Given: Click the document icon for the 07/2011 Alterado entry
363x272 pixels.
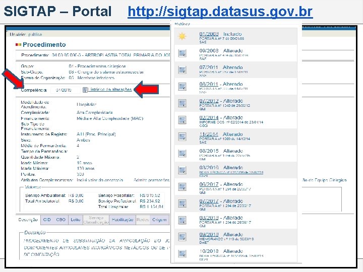Looking at the screenshot, I should click(182, 70).
